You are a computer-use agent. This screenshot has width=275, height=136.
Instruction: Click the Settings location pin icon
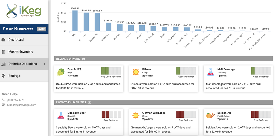(3, 76)
